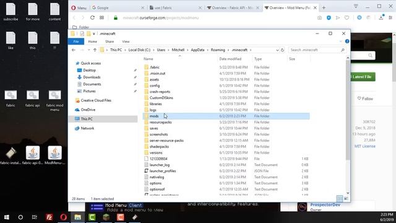Open Quick Access Toolbar customize dropdown
396x223 pixels.
pos(93,33)
